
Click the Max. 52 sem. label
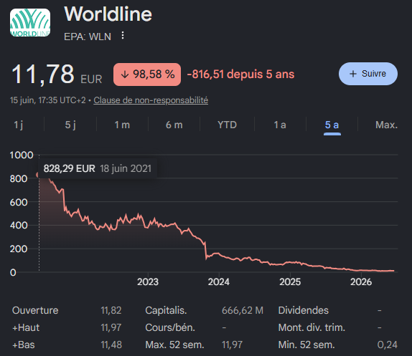click(x=174, y=345)
